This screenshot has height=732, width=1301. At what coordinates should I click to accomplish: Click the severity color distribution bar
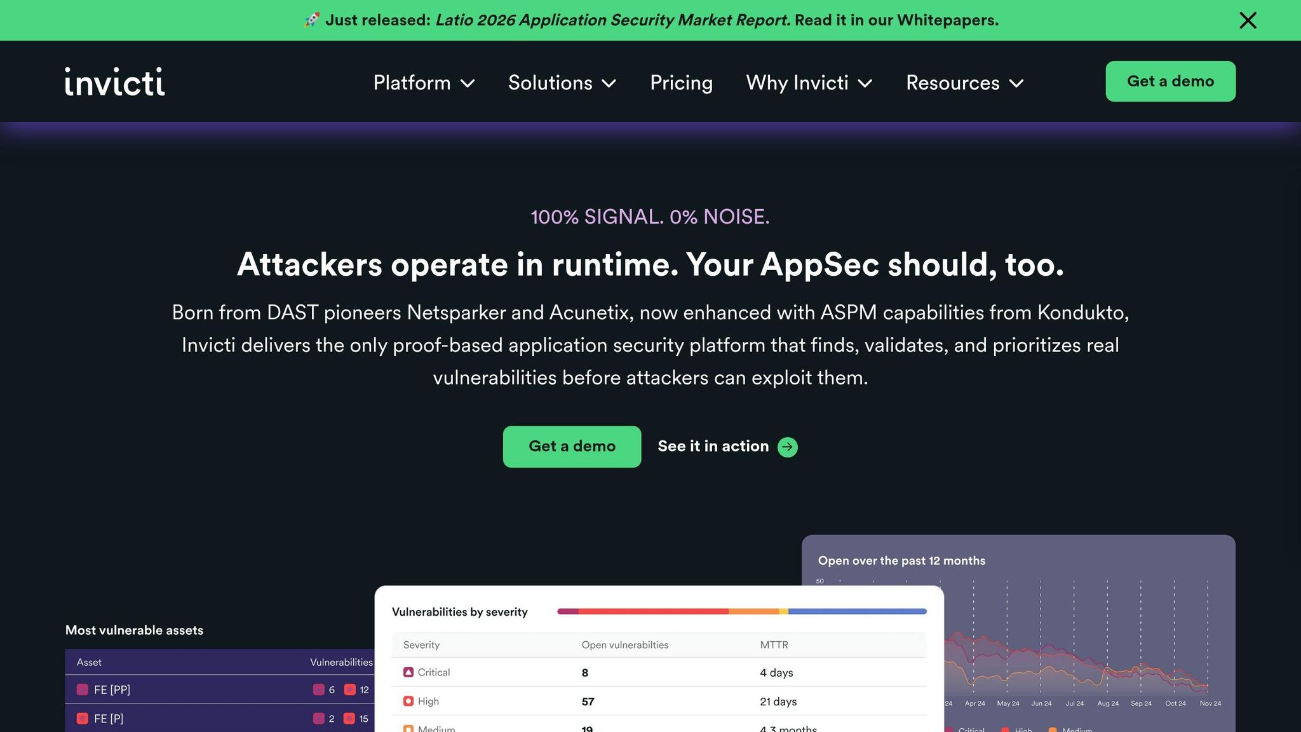(x=741, y=611)
